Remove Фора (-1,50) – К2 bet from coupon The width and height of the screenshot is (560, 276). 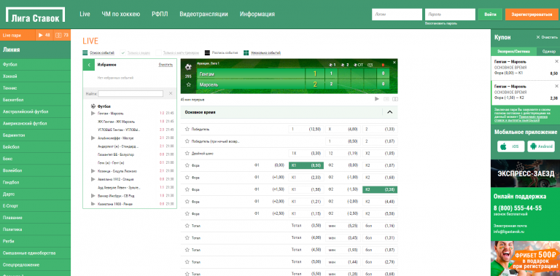(x=556, y=86)
